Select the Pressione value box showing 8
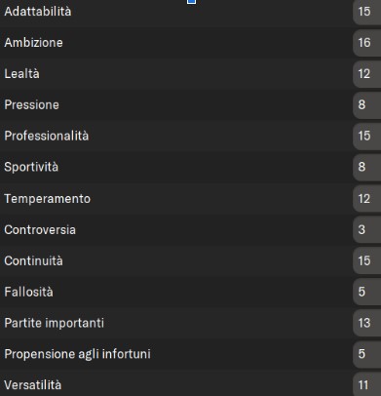Image resolution: width=381 pixels, height=396 pixels. (x=367, y=104)
